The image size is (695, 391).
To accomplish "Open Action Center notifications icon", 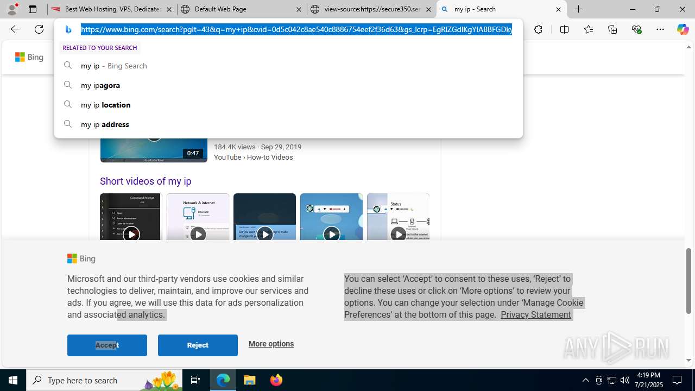I will pos(678,380).
